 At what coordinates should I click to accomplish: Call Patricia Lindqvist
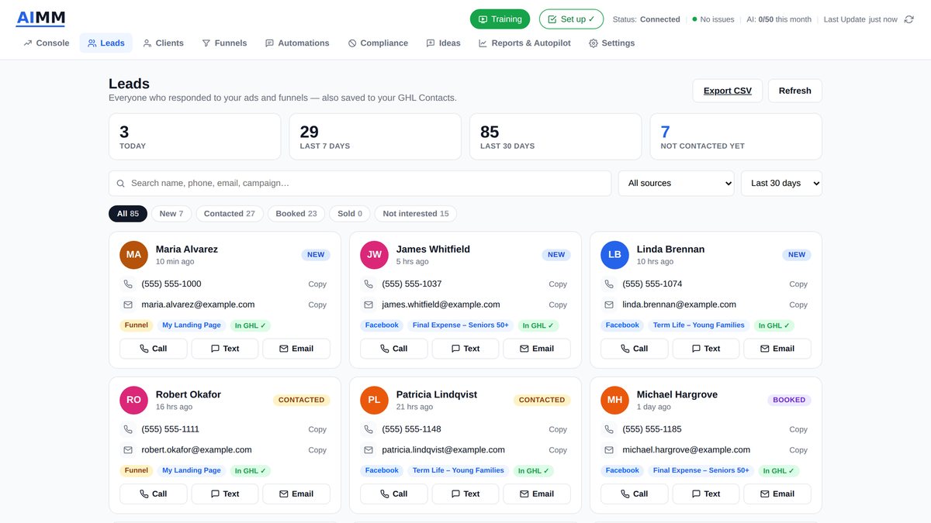(x=394, y=494)
